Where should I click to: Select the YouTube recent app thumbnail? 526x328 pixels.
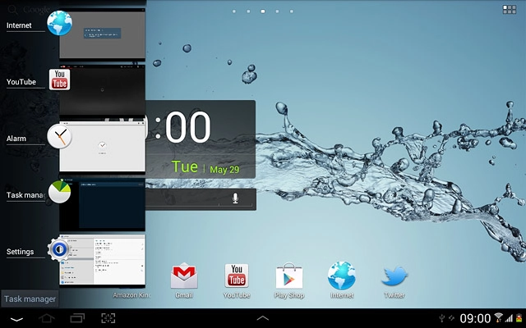(102, 90)
